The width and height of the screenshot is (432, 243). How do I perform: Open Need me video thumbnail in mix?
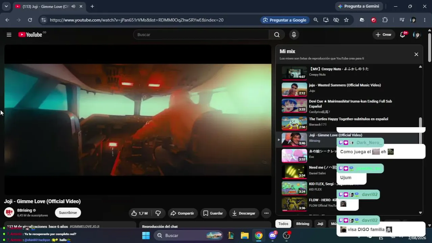tap(294, 171)
